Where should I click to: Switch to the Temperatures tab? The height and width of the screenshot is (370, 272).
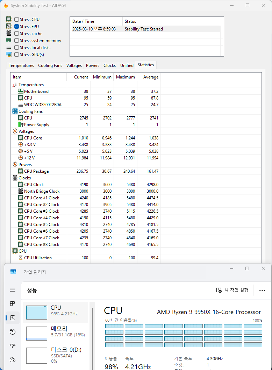point(21,66)
